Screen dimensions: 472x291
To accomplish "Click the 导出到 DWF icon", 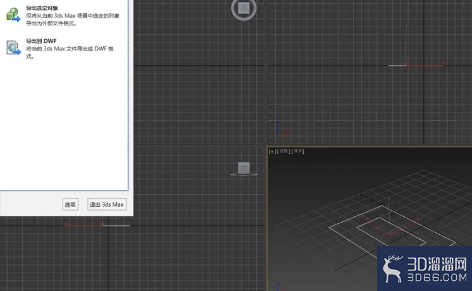I will (13, 48).
